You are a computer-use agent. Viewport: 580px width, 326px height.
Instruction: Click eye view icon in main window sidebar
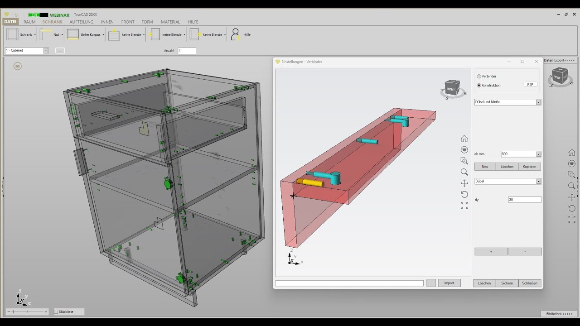pos(571,163)
